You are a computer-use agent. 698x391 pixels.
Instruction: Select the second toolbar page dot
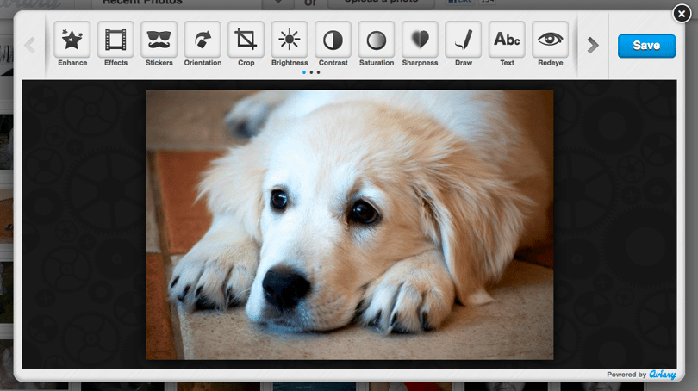[311, 72]
